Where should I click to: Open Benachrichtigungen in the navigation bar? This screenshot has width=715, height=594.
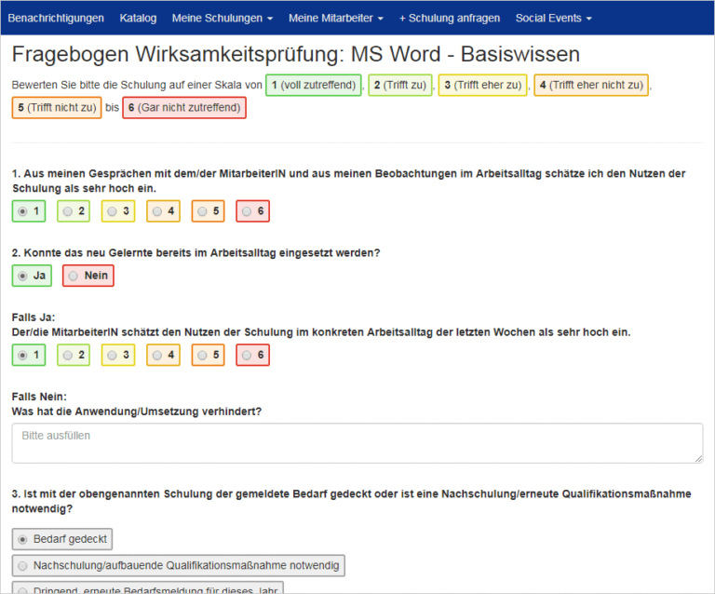click(x=56, y=19)
